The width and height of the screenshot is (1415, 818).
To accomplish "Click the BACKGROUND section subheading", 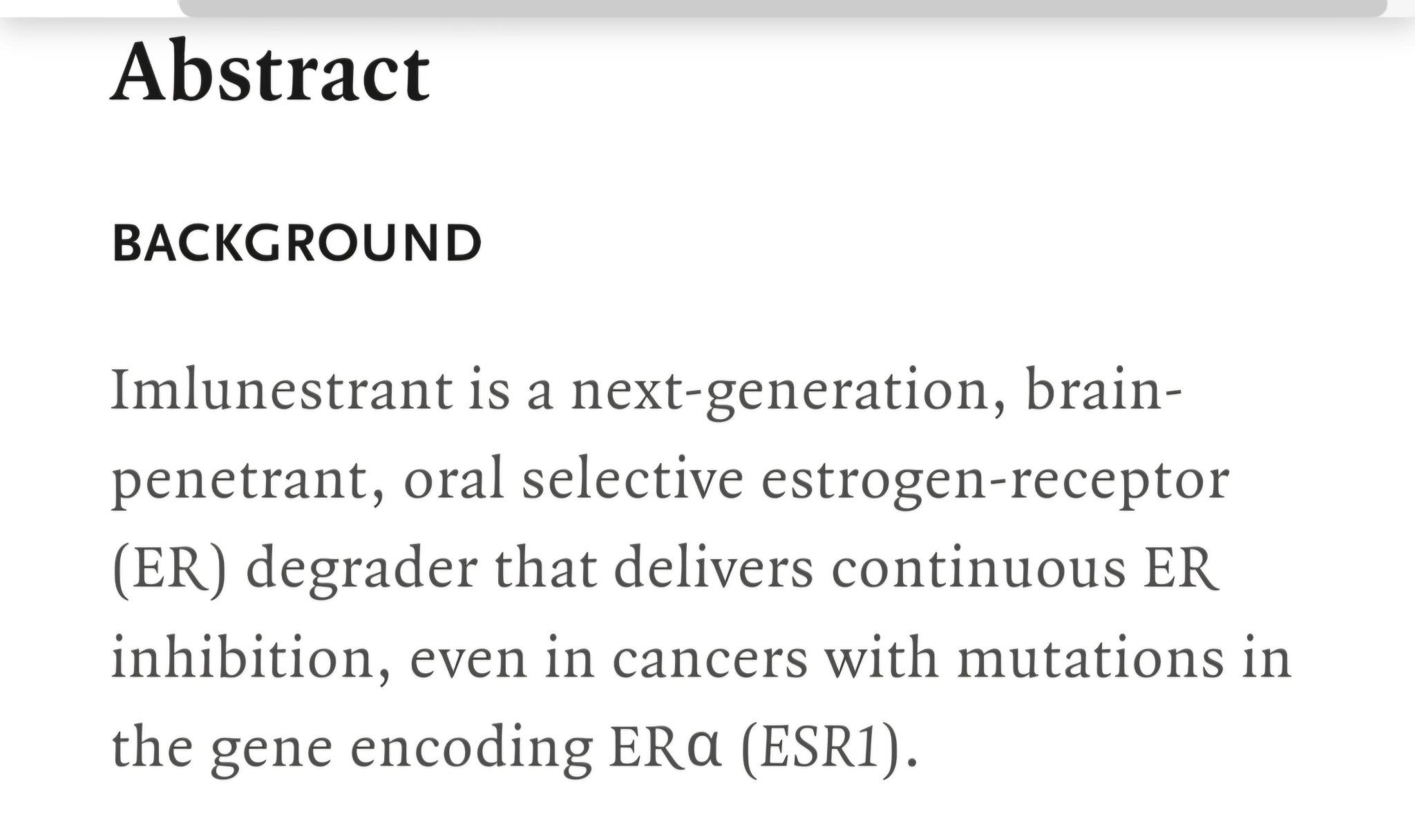I will click(296, 243).
